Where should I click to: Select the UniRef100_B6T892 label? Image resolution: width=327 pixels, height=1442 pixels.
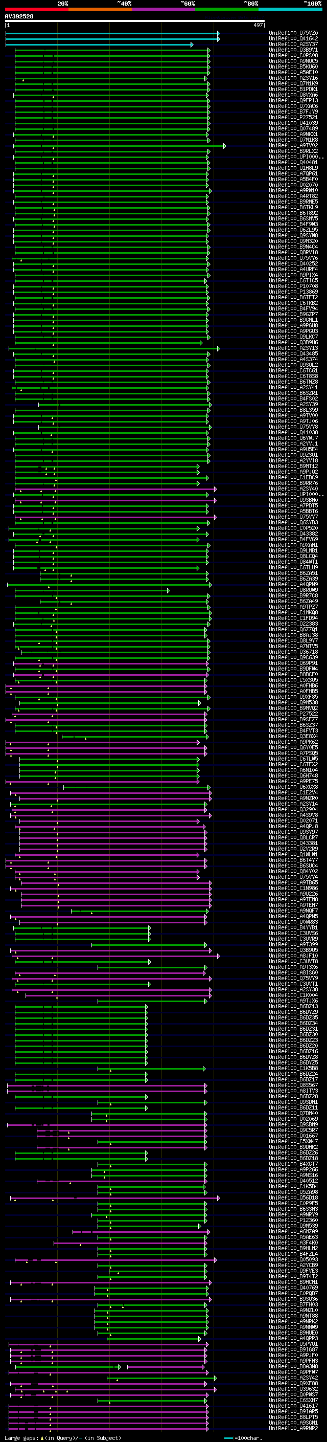pos(293,213)
